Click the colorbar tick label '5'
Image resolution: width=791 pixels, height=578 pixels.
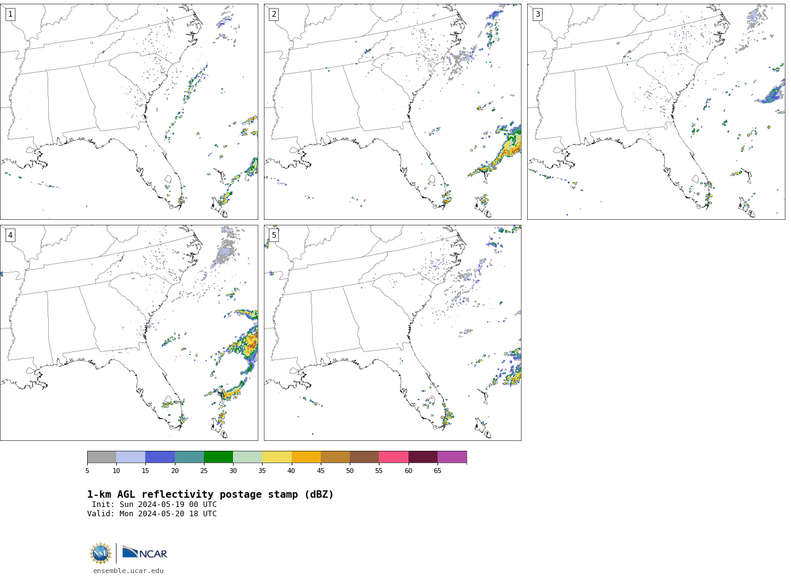pos(87,471)
